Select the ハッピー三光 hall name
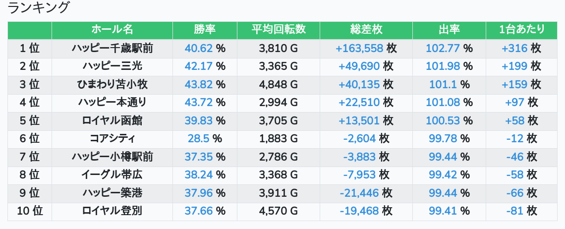The width and height of the screenshot is (565, 229). (112, 66)
